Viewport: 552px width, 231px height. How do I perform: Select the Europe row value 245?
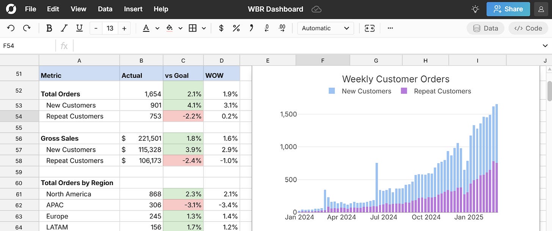[141, 216]
